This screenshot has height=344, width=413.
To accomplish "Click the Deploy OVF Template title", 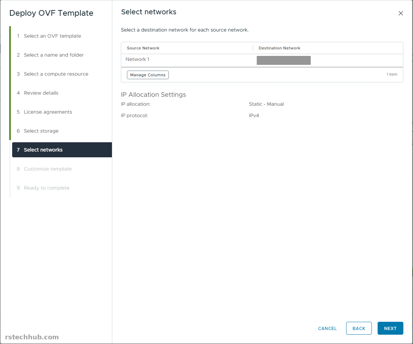I will tap(51, 13).
